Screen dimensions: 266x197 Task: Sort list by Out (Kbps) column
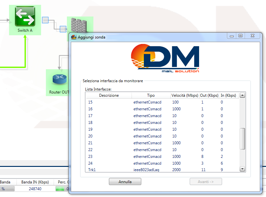point(209,95)
